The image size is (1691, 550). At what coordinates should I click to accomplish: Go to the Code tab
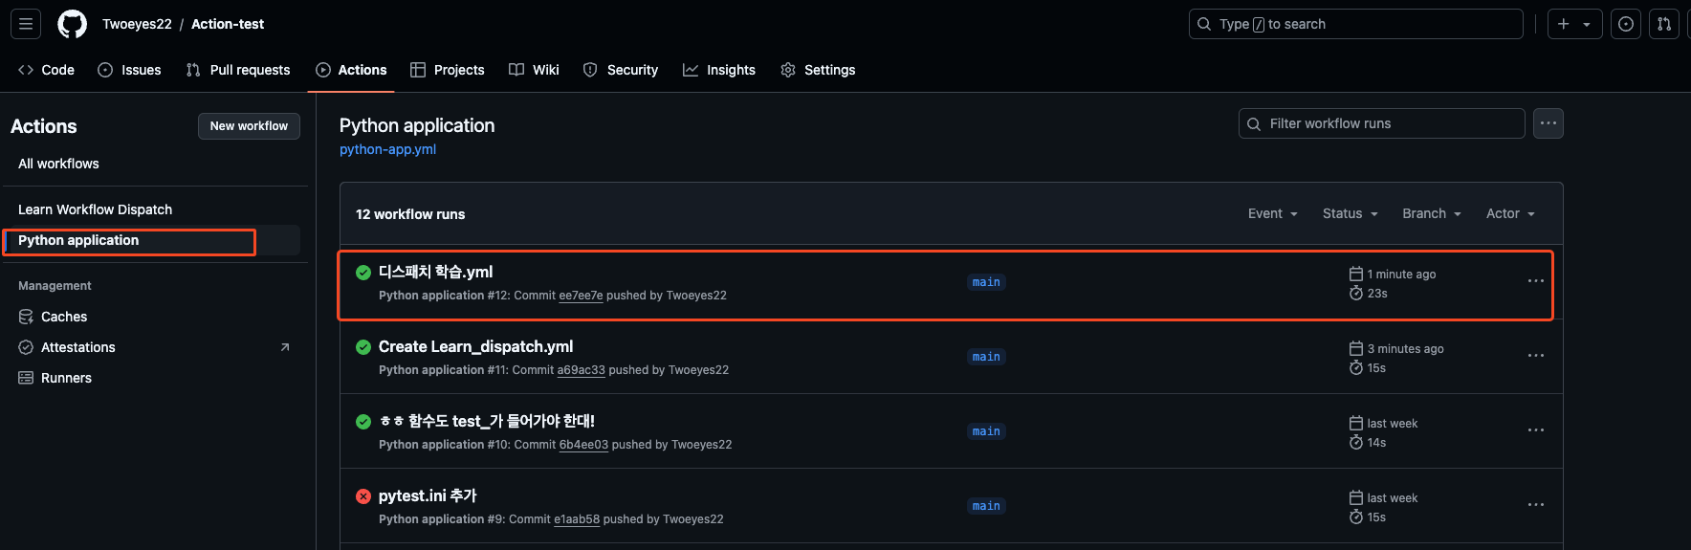click(46, 70)
